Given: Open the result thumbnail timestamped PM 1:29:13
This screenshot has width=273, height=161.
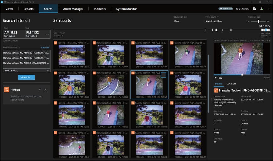Looking at the screenshot, I should 149,115.
